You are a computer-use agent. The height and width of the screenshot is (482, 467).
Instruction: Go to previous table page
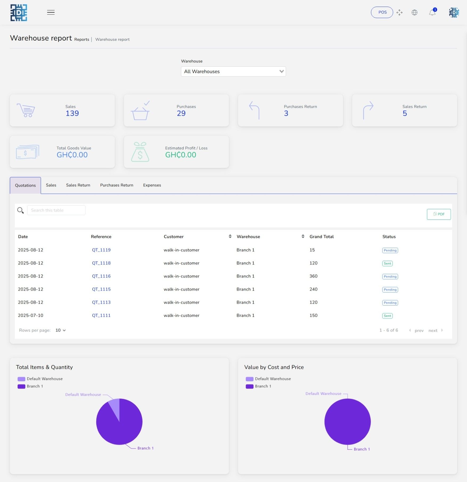[x=416, y=330]
